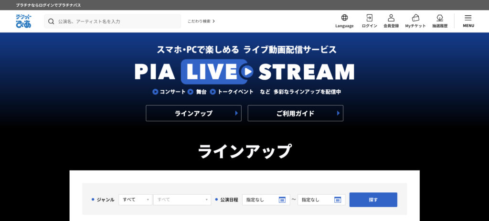The height and width of the screenshot is (221, 489).
Task: Click the ラインアップ heading text
Action: (244, 151)
